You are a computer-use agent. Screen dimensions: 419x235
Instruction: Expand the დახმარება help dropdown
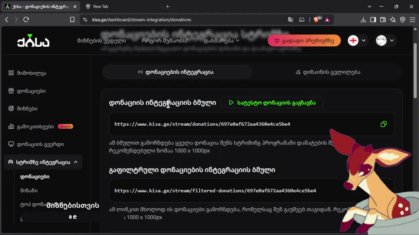222,40
